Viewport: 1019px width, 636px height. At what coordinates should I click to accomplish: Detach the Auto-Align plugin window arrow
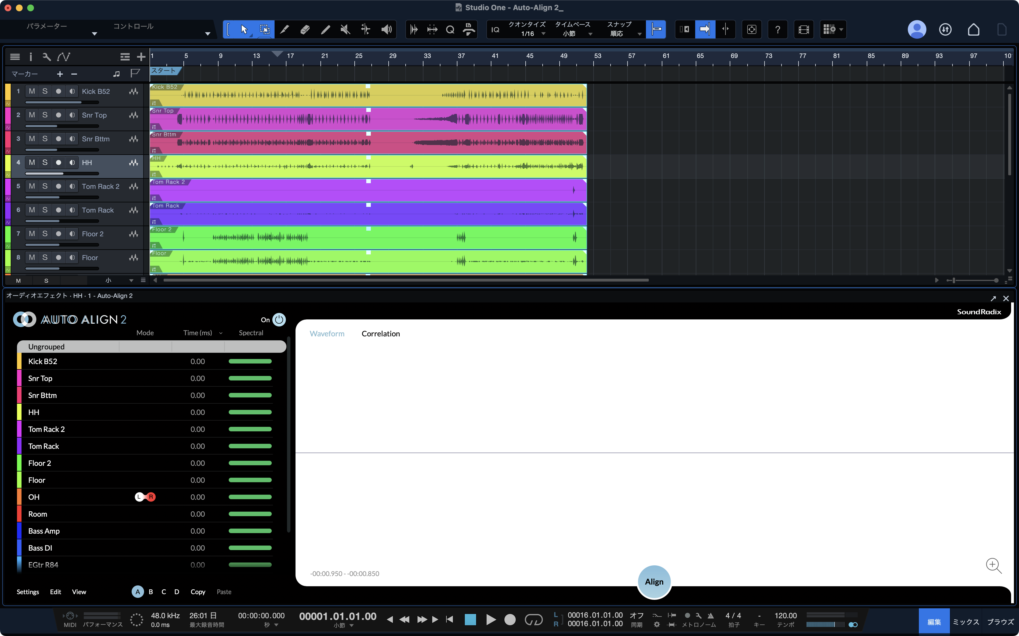point(993,298)
